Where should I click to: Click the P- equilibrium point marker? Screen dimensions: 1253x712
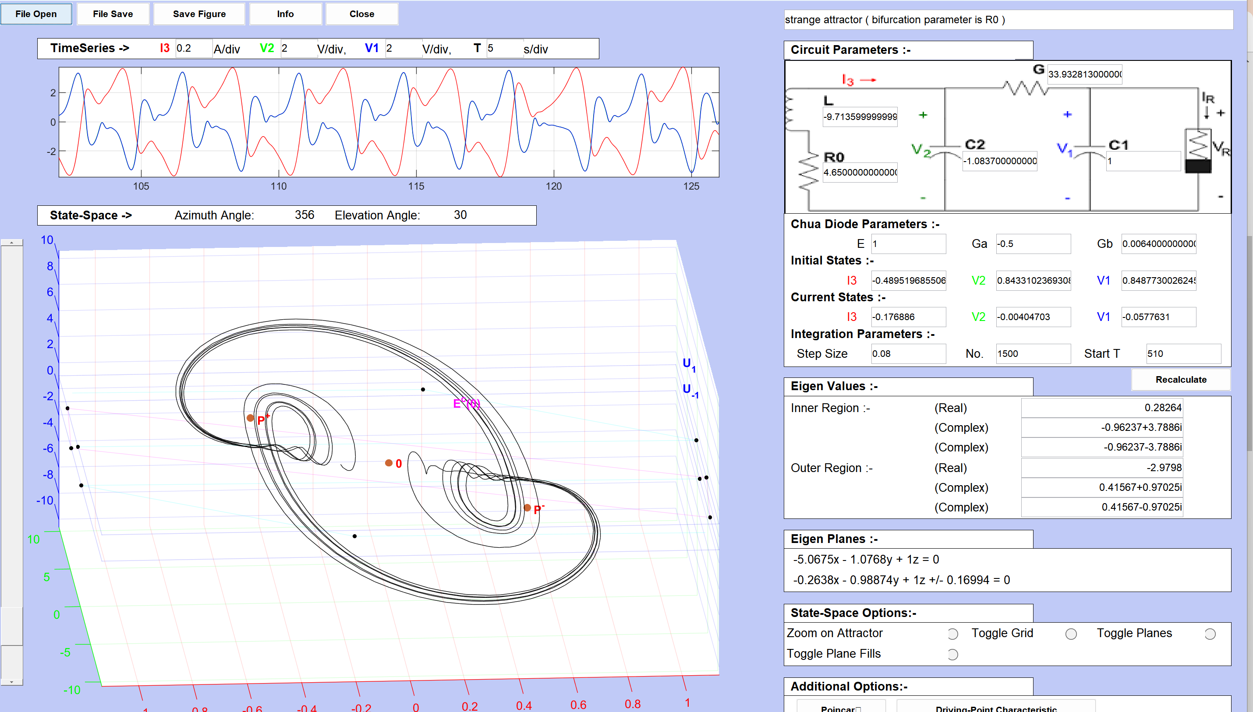click(527, 508)
